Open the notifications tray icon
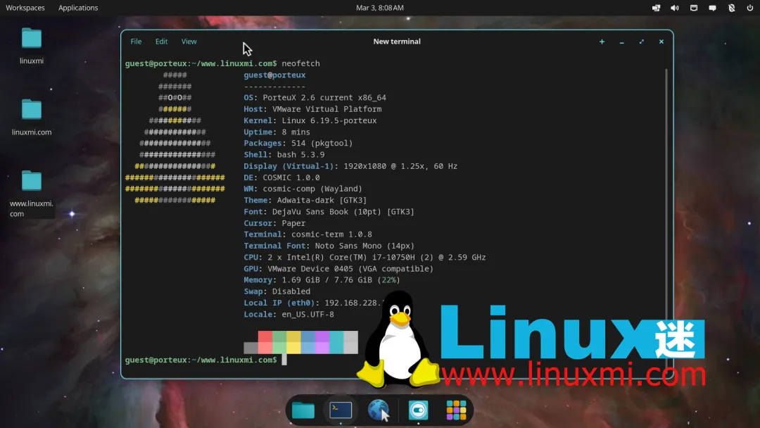Image resolution: width=760 pixels, height=428 pixels. click(x=712, y=8)
